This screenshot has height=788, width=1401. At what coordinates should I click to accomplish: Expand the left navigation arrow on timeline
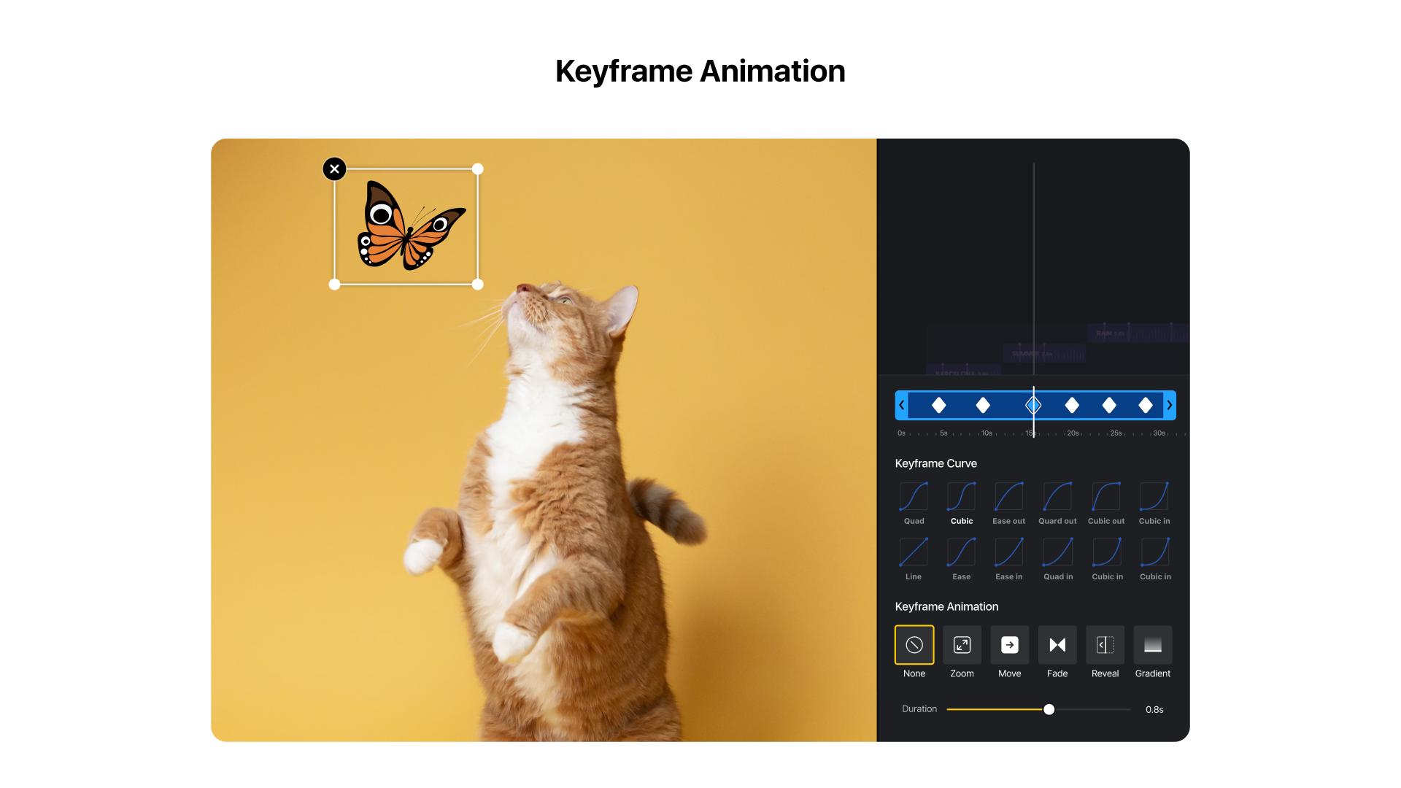click(900, 405)
